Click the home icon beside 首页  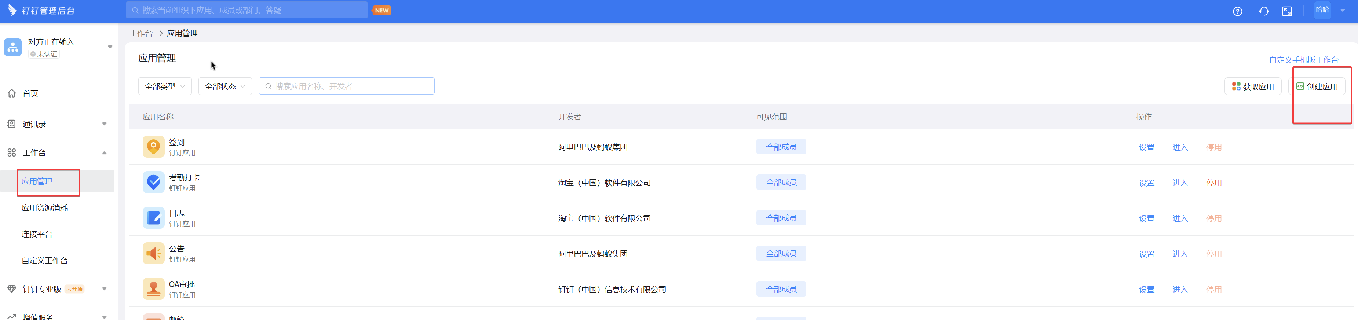tap(12, 93)
